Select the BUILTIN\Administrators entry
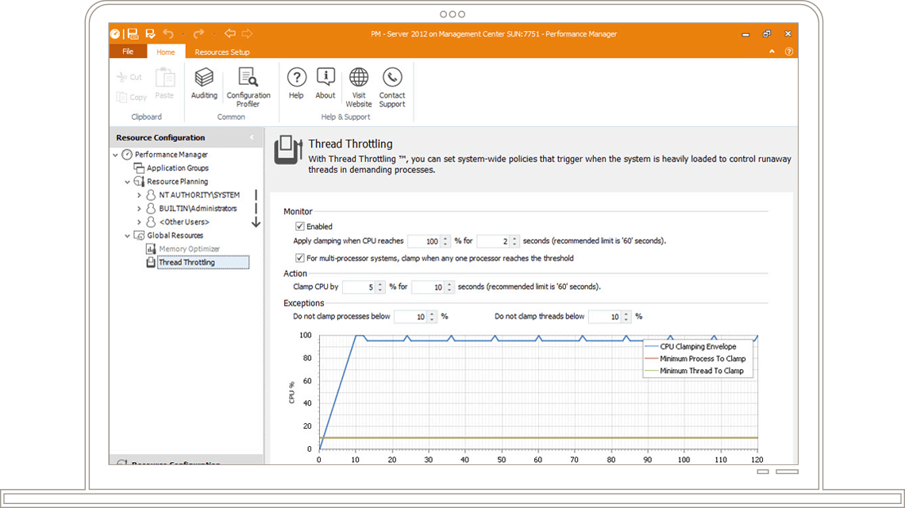The width and height of the screenshot is (905, 508). click(198, 209)
